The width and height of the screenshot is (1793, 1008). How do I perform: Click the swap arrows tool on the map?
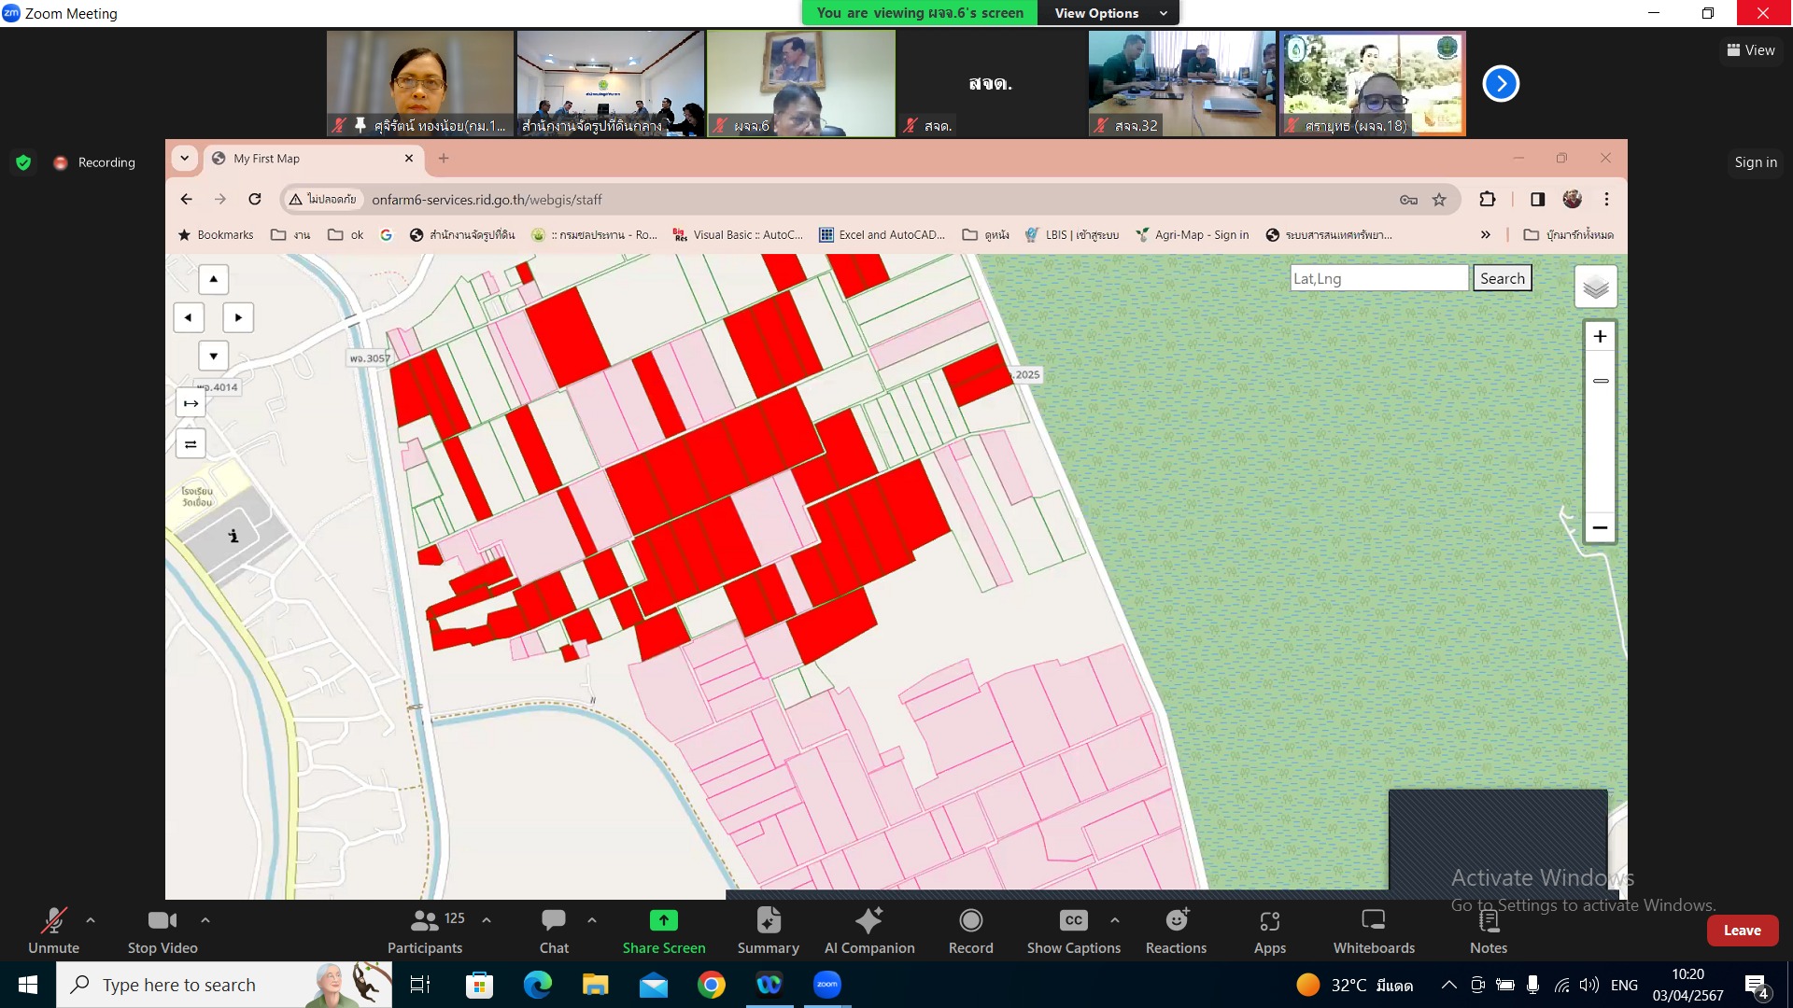point(191,444)
